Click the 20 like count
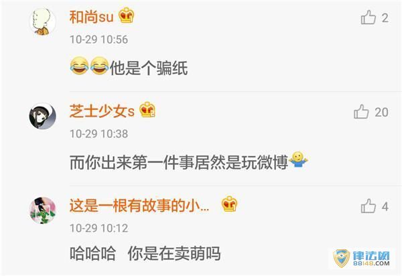The image size is (402, 276). point(381,113)
